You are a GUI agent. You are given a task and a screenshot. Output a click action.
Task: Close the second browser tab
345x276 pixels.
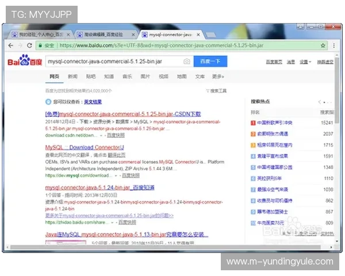(133, 34)
